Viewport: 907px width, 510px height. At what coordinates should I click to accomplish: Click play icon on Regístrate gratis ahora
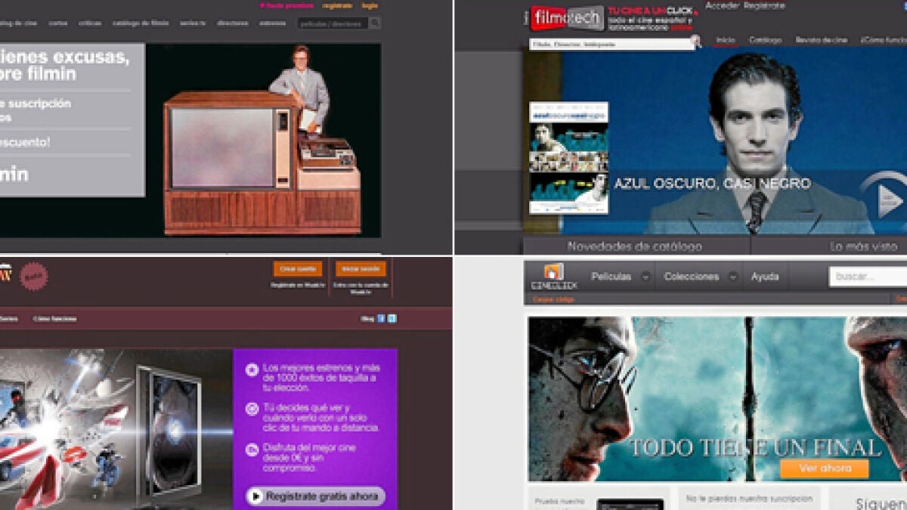[x=255, y=496]
